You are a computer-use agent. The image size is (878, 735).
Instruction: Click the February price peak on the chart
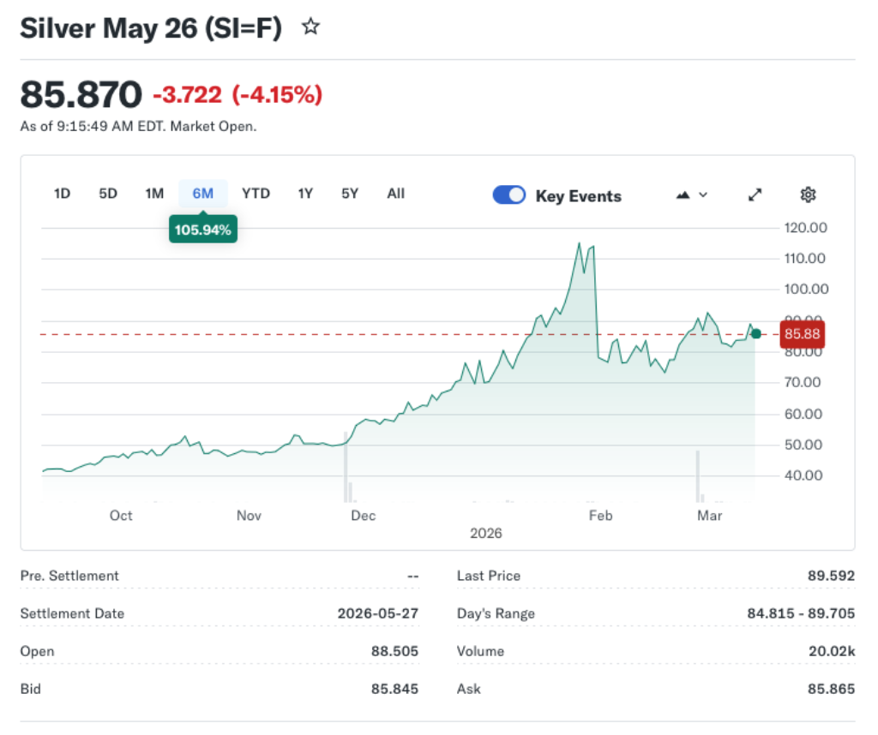point(580,244)
